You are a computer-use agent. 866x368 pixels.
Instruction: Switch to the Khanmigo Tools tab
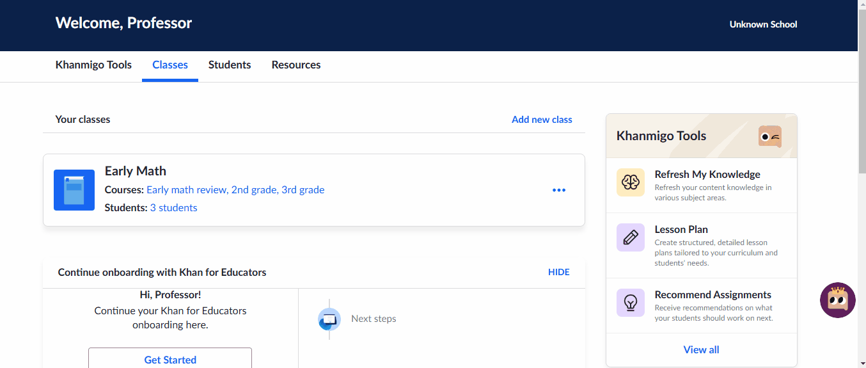point(93,65)
